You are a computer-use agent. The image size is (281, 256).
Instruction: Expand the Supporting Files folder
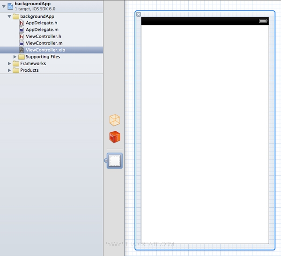coord(15,57)
